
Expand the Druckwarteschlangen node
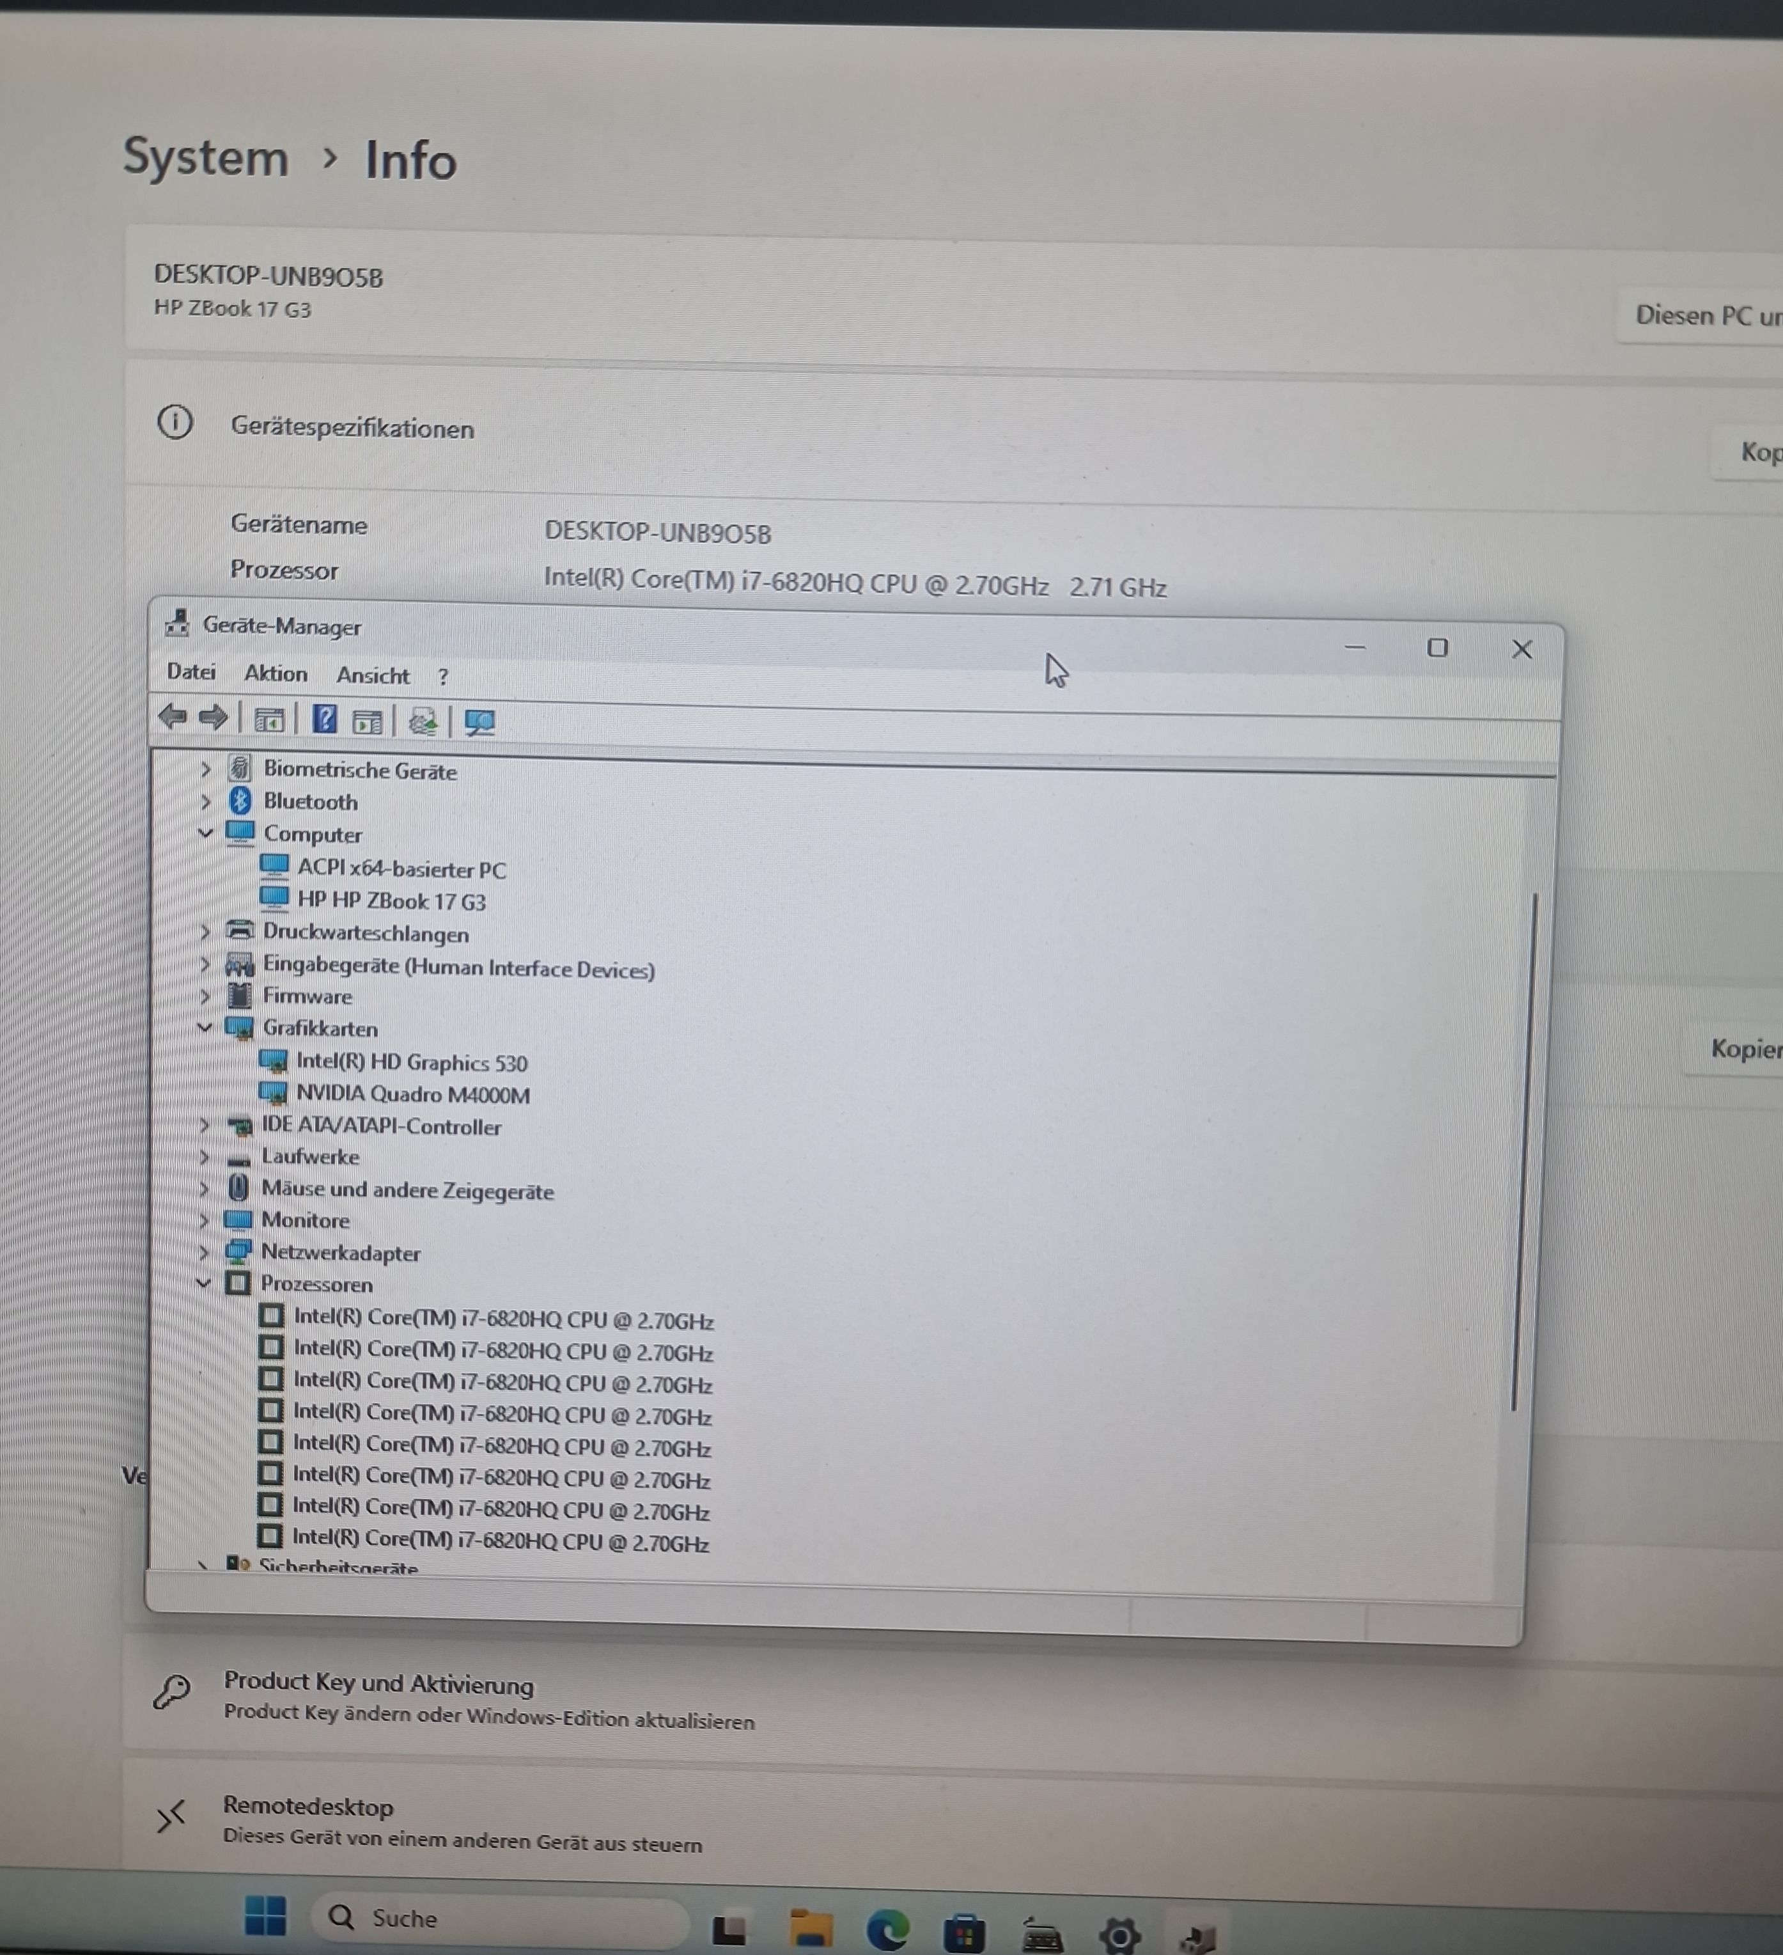pyautogui.click(x=203, y=931)
